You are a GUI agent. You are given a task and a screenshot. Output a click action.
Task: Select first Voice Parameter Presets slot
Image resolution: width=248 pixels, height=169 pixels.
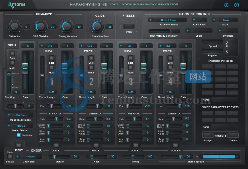207,113
